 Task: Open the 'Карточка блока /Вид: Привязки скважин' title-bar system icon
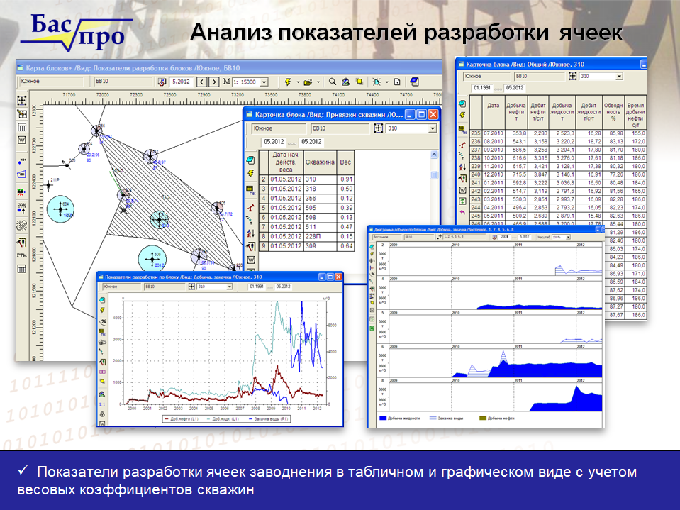tap(249, 114)
